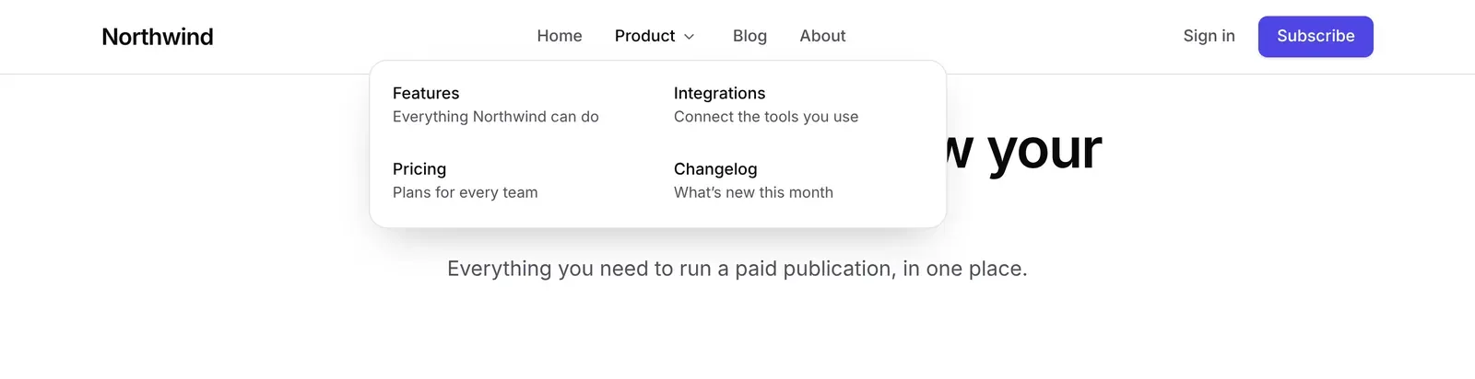Viewport: 1475px width, 379px height.
Task: Toggle the chevron next to Product
Action: [689, 37]
